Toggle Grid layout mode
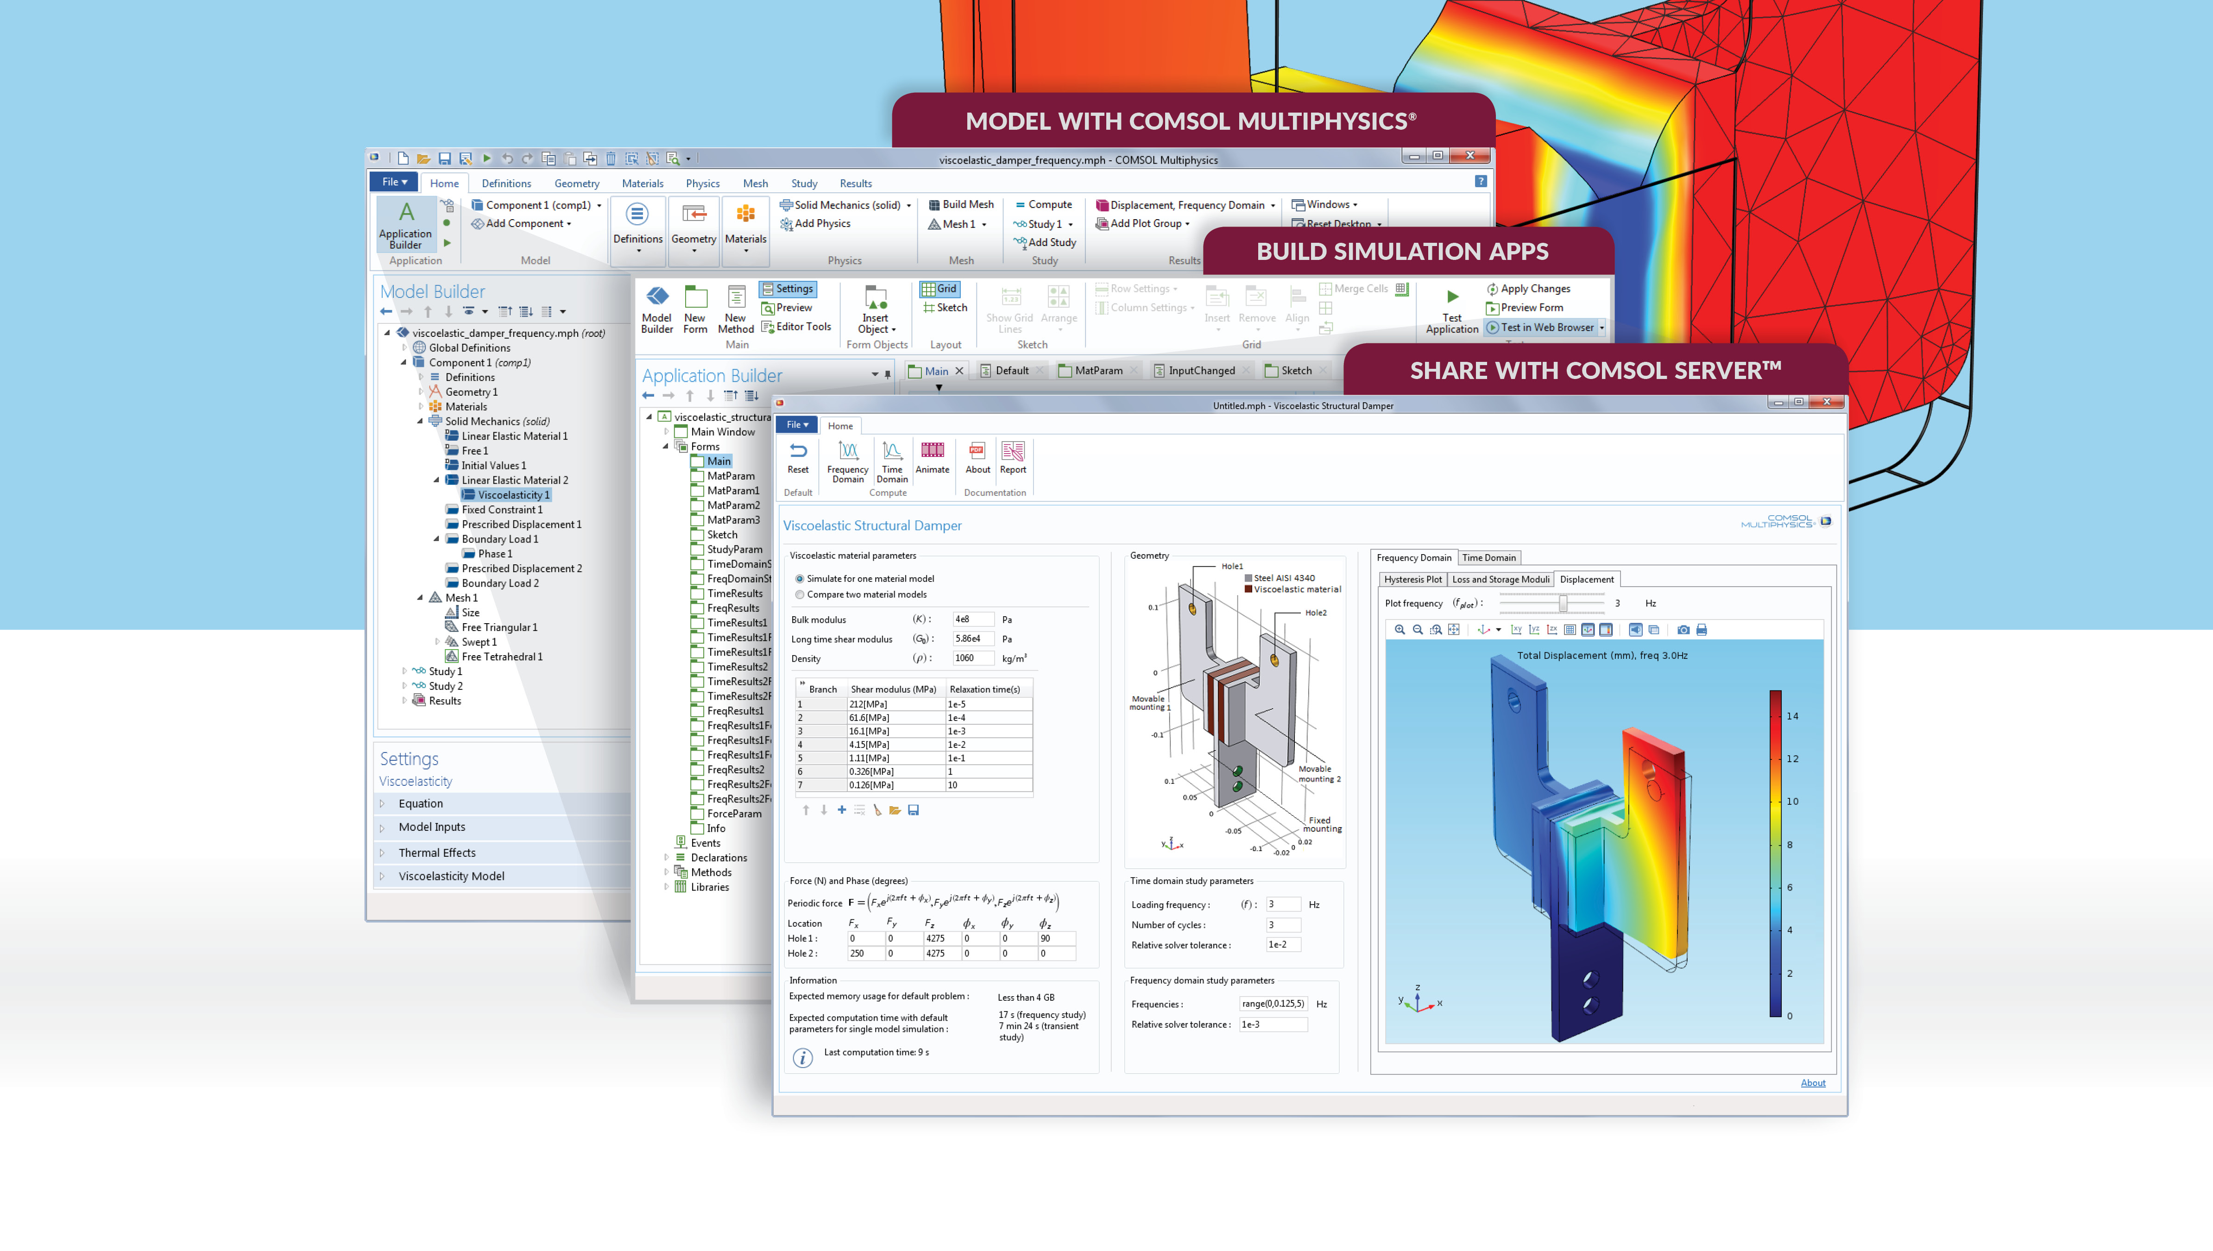2213x1251 pixels. pos(939,289)
